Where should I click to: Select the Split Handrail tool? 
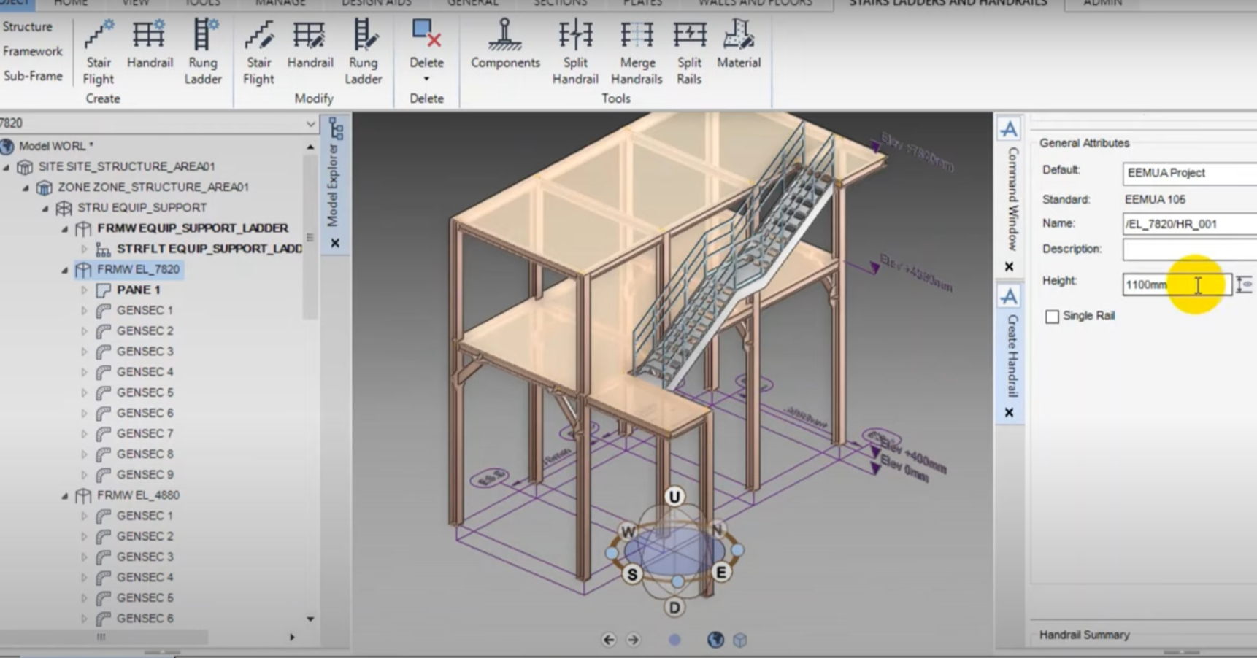click(575, 51)
